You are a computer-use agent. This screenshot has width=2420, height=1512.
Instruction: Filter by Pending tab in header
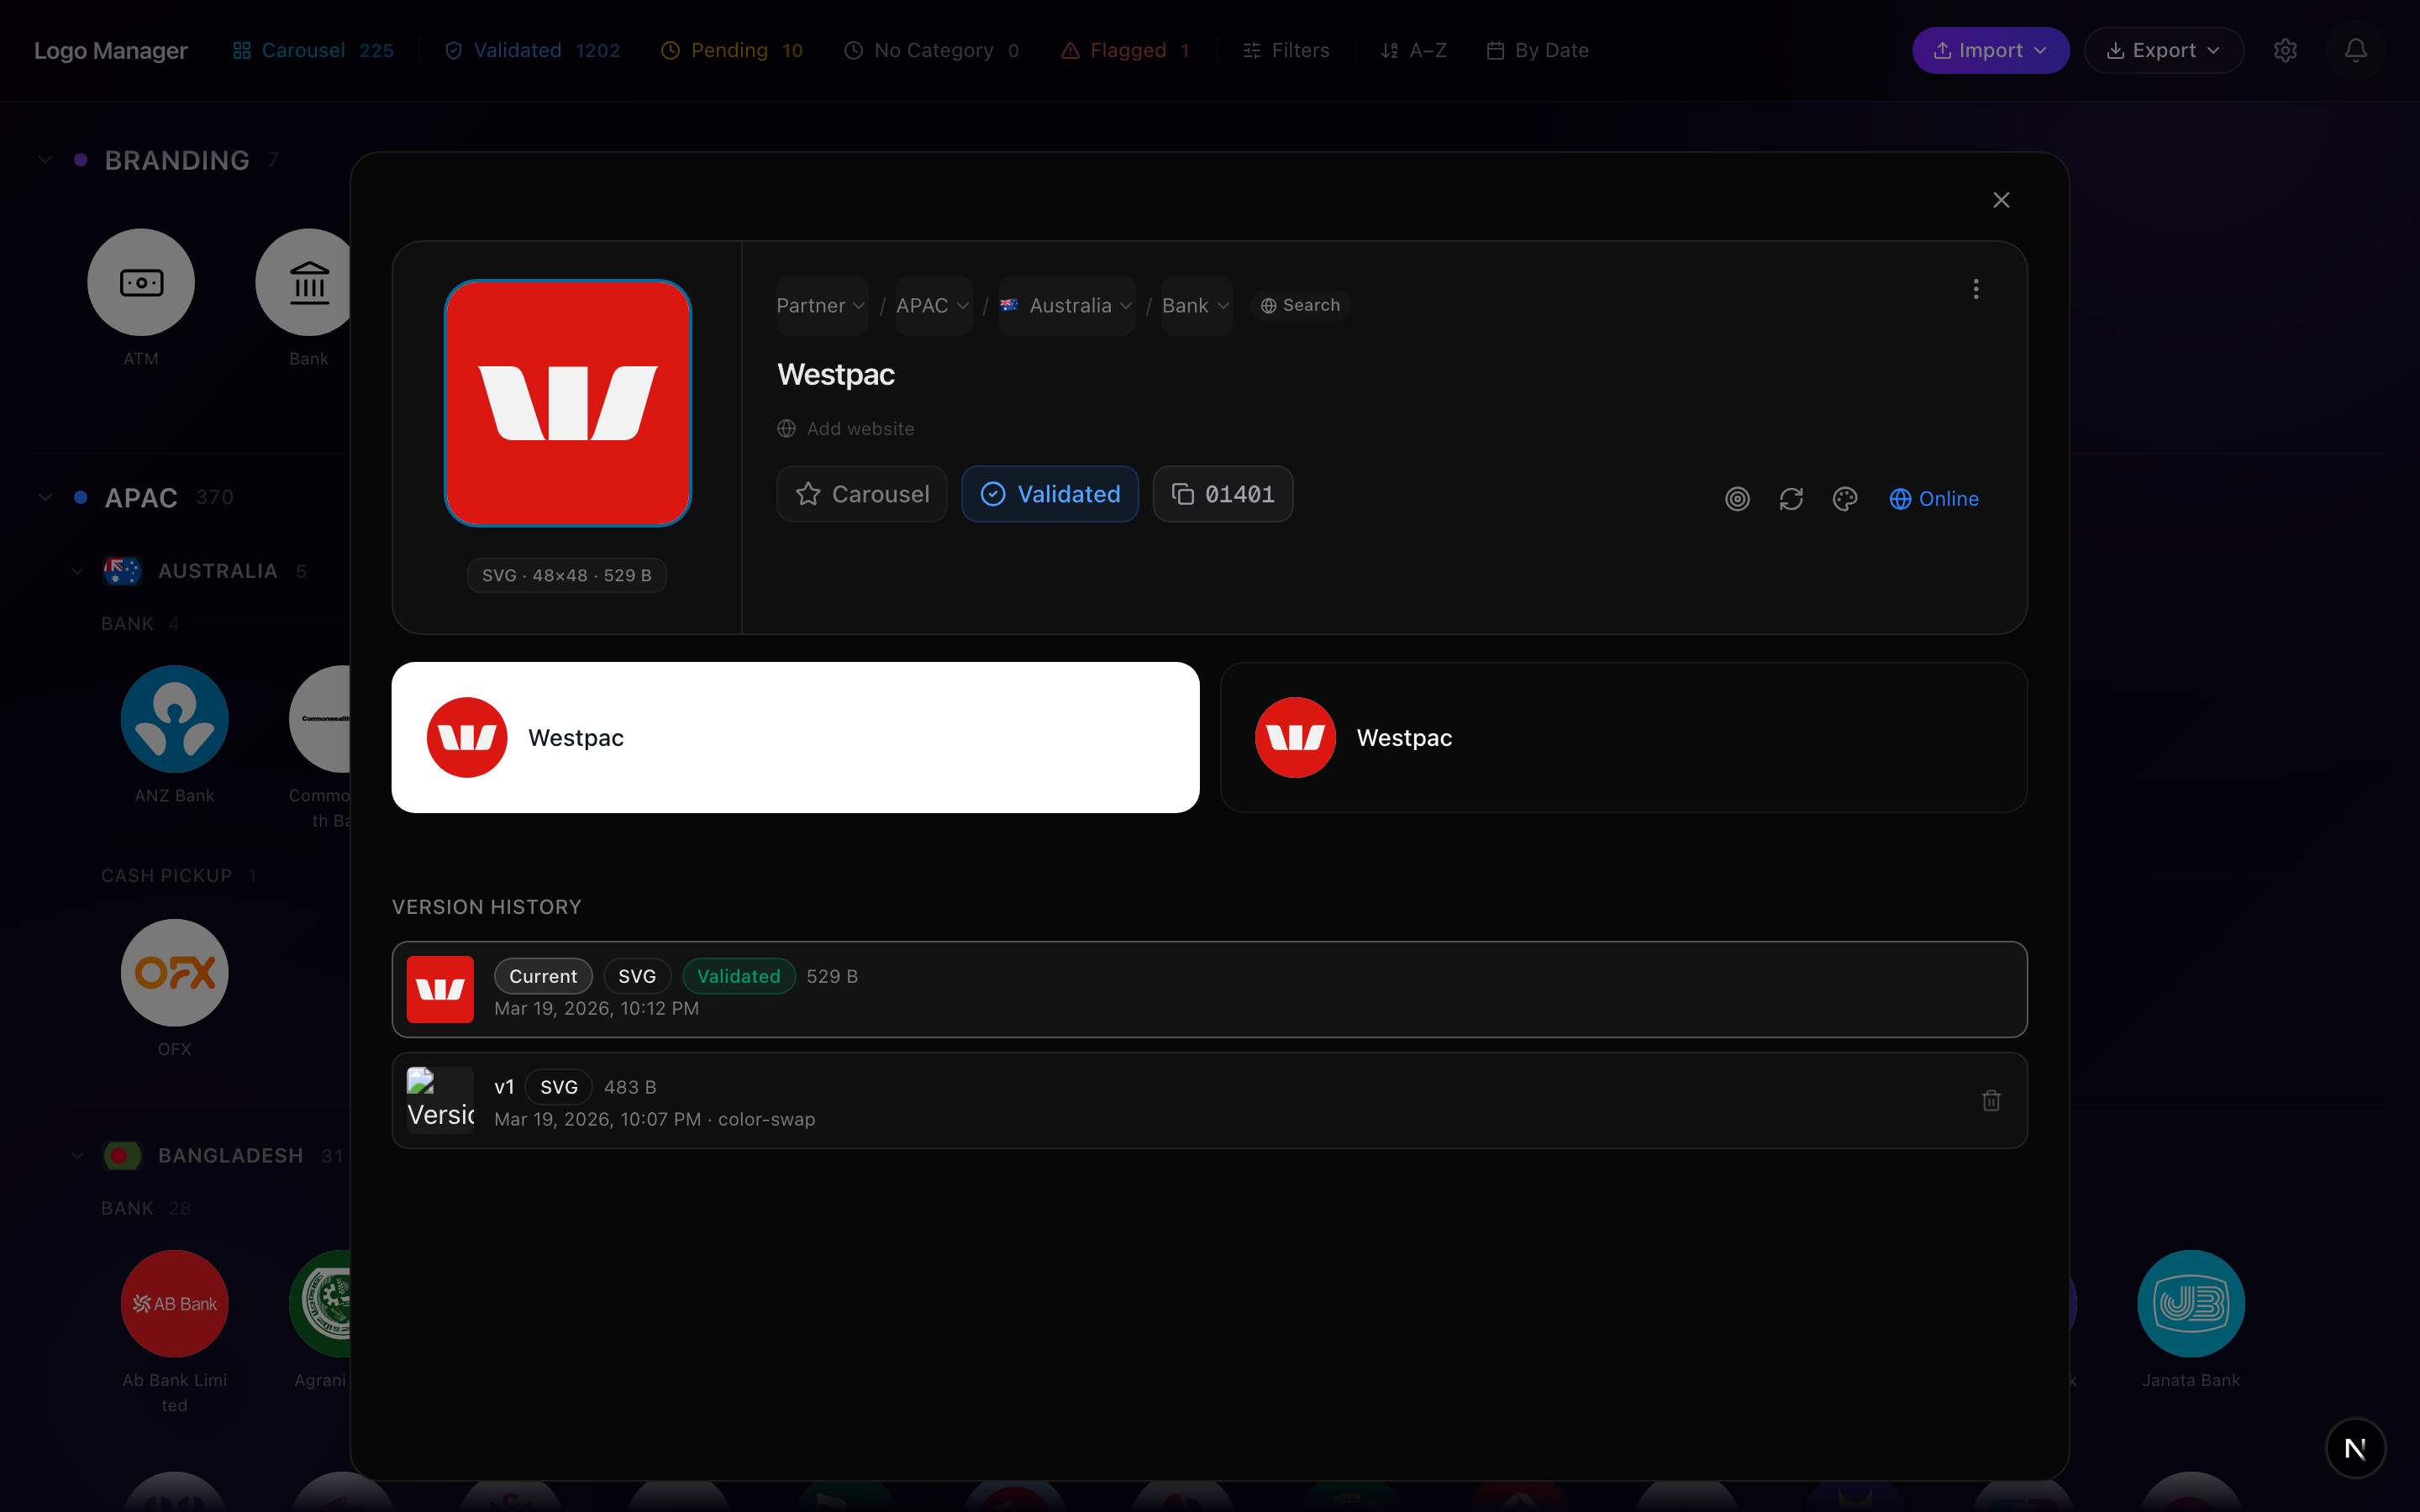pos(732,50)
